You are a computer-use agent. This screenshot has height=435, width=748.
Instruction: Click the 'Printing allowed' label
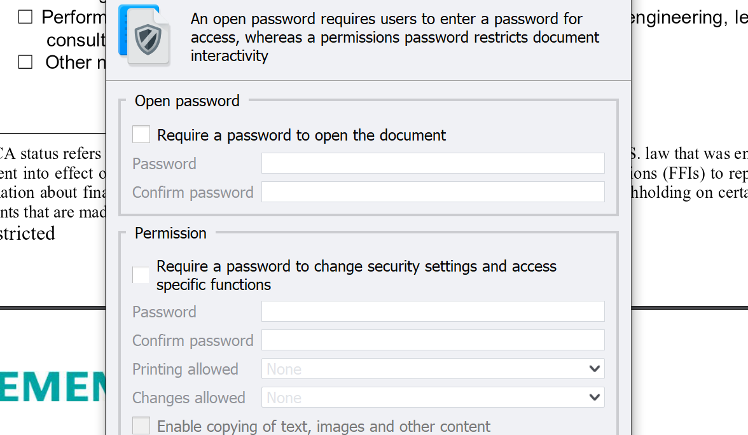[185, 369]
